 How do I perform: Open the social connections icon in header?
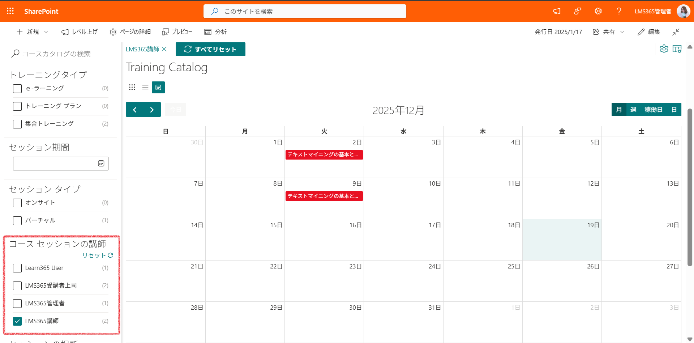pos(578,11)
